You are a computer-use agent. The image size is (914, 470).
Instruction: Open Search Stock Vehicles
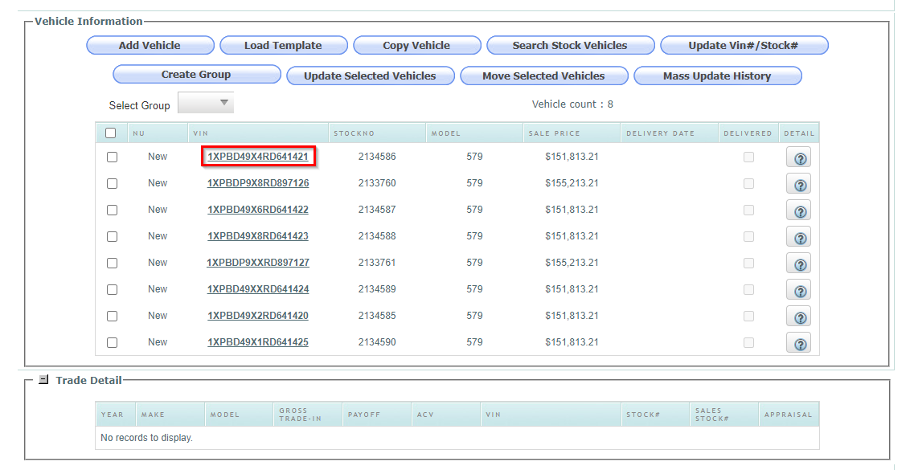(x=570, y=46)
